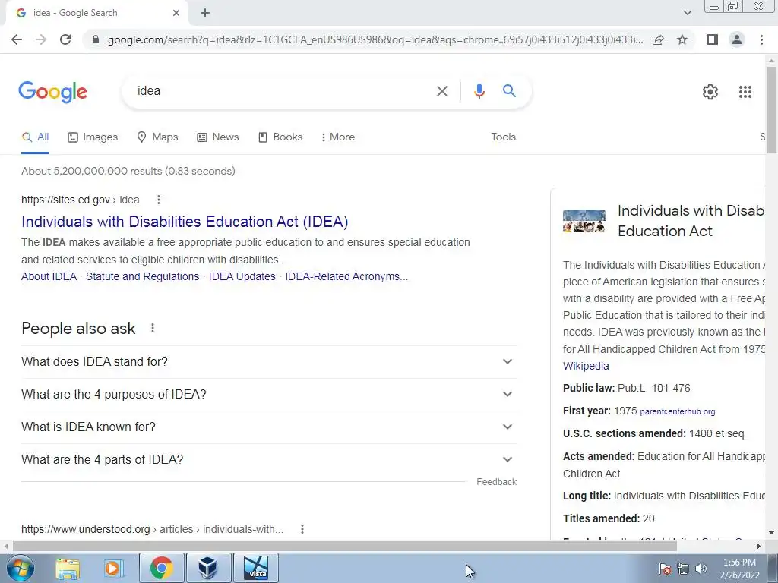Open the Chrome profile avatar
Image resolution: width=778 pixels, height=583 pixels.
(737, 39)
